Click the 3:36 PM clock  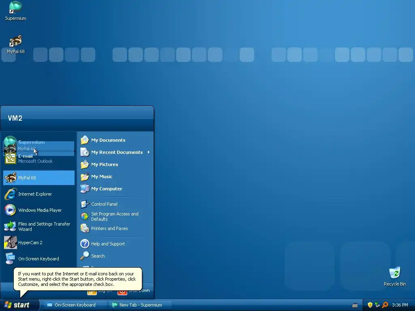400,305
